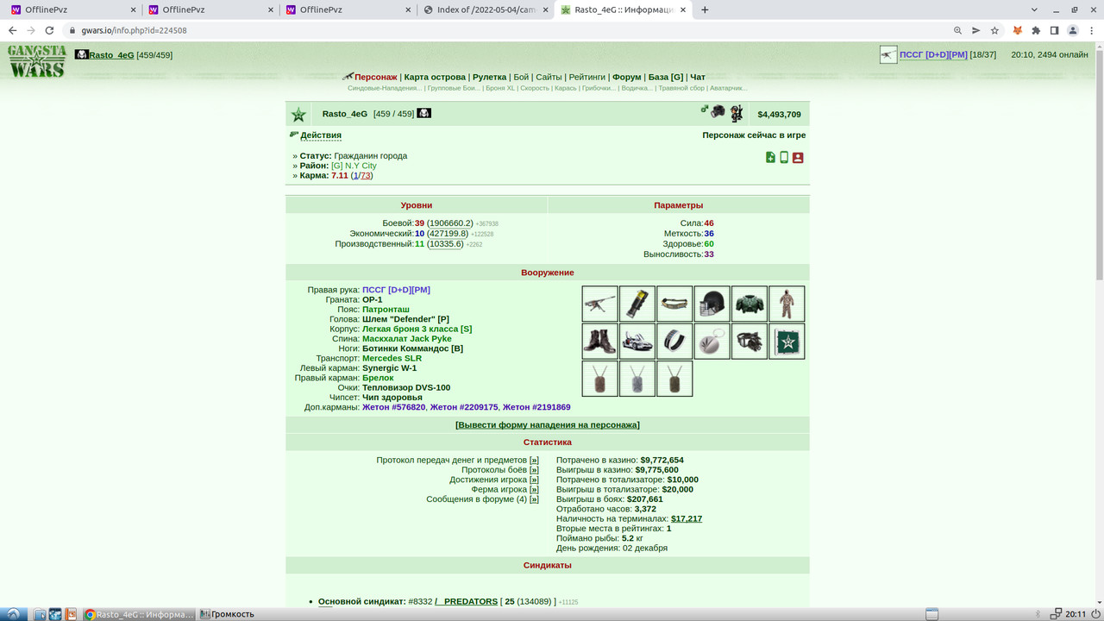The image size is (1104, 621).
Task: Click the Жетон #576820 link
Action: click(x=393, y=407)
